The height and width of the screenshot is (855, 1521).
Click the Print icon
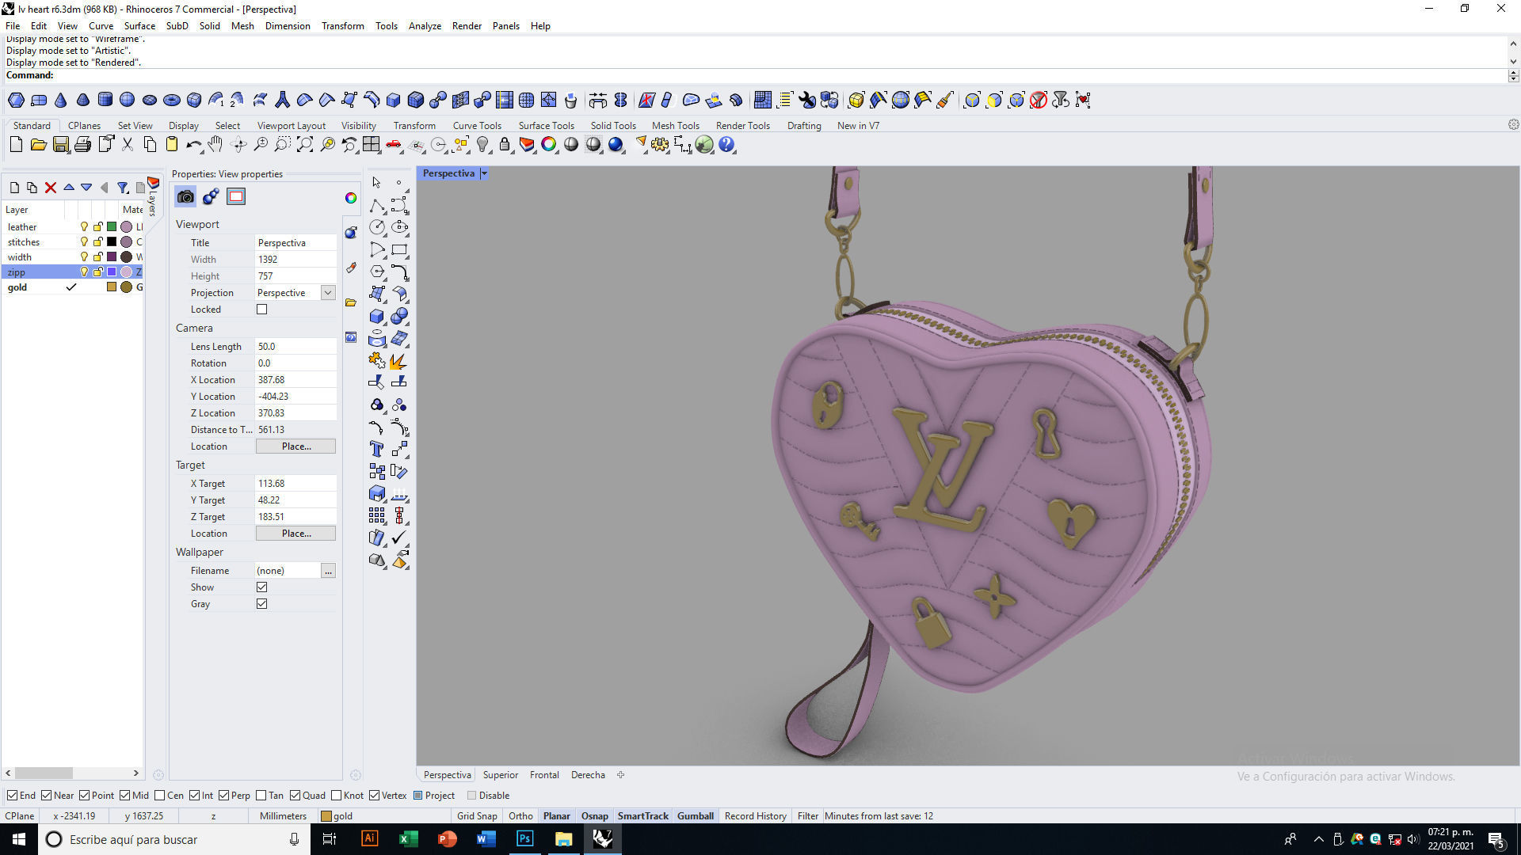pyautogui.click(x=82, y=145)
